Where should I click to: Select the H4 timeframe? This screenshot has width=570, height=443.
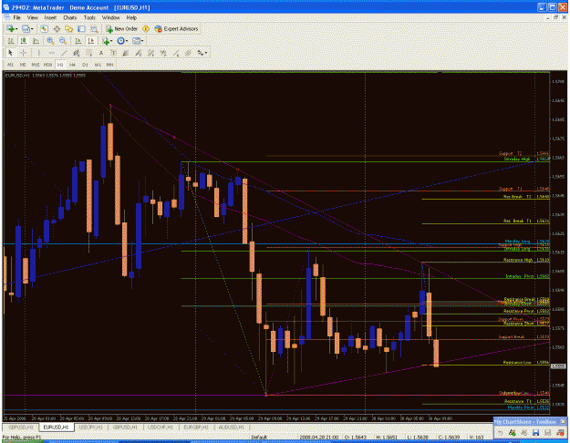[72, 65]
